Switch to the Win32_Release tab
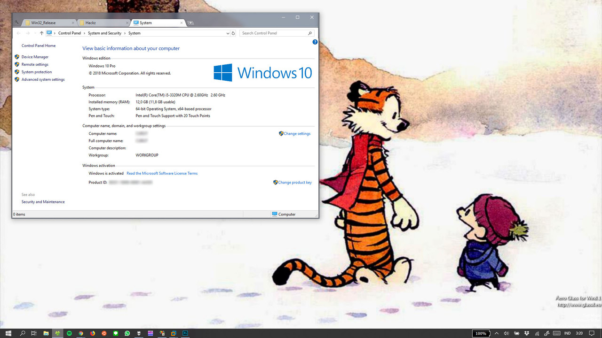Viewport: 602px width, 338px height. [49, 23]
